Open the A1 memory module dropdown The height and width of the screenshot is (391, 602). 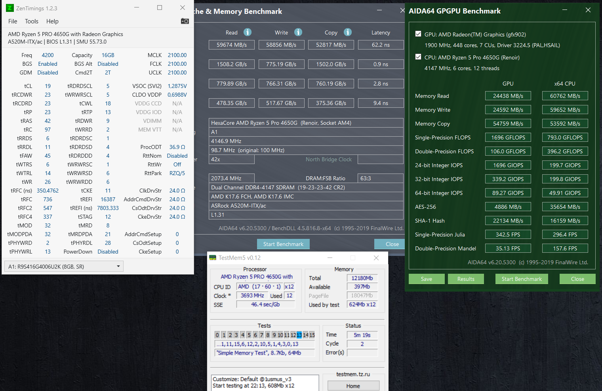64,266
